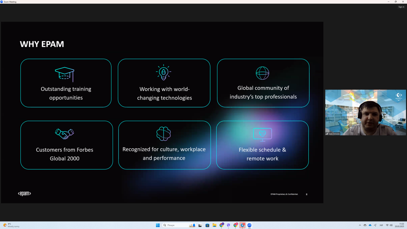
Task: Click 'Recognized for culture, workplace and performance' text
Action: point(164,154)
